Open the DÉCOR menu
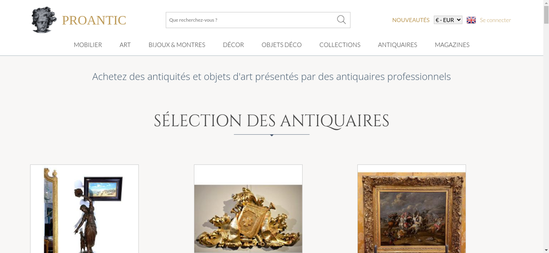 point(233,45)
